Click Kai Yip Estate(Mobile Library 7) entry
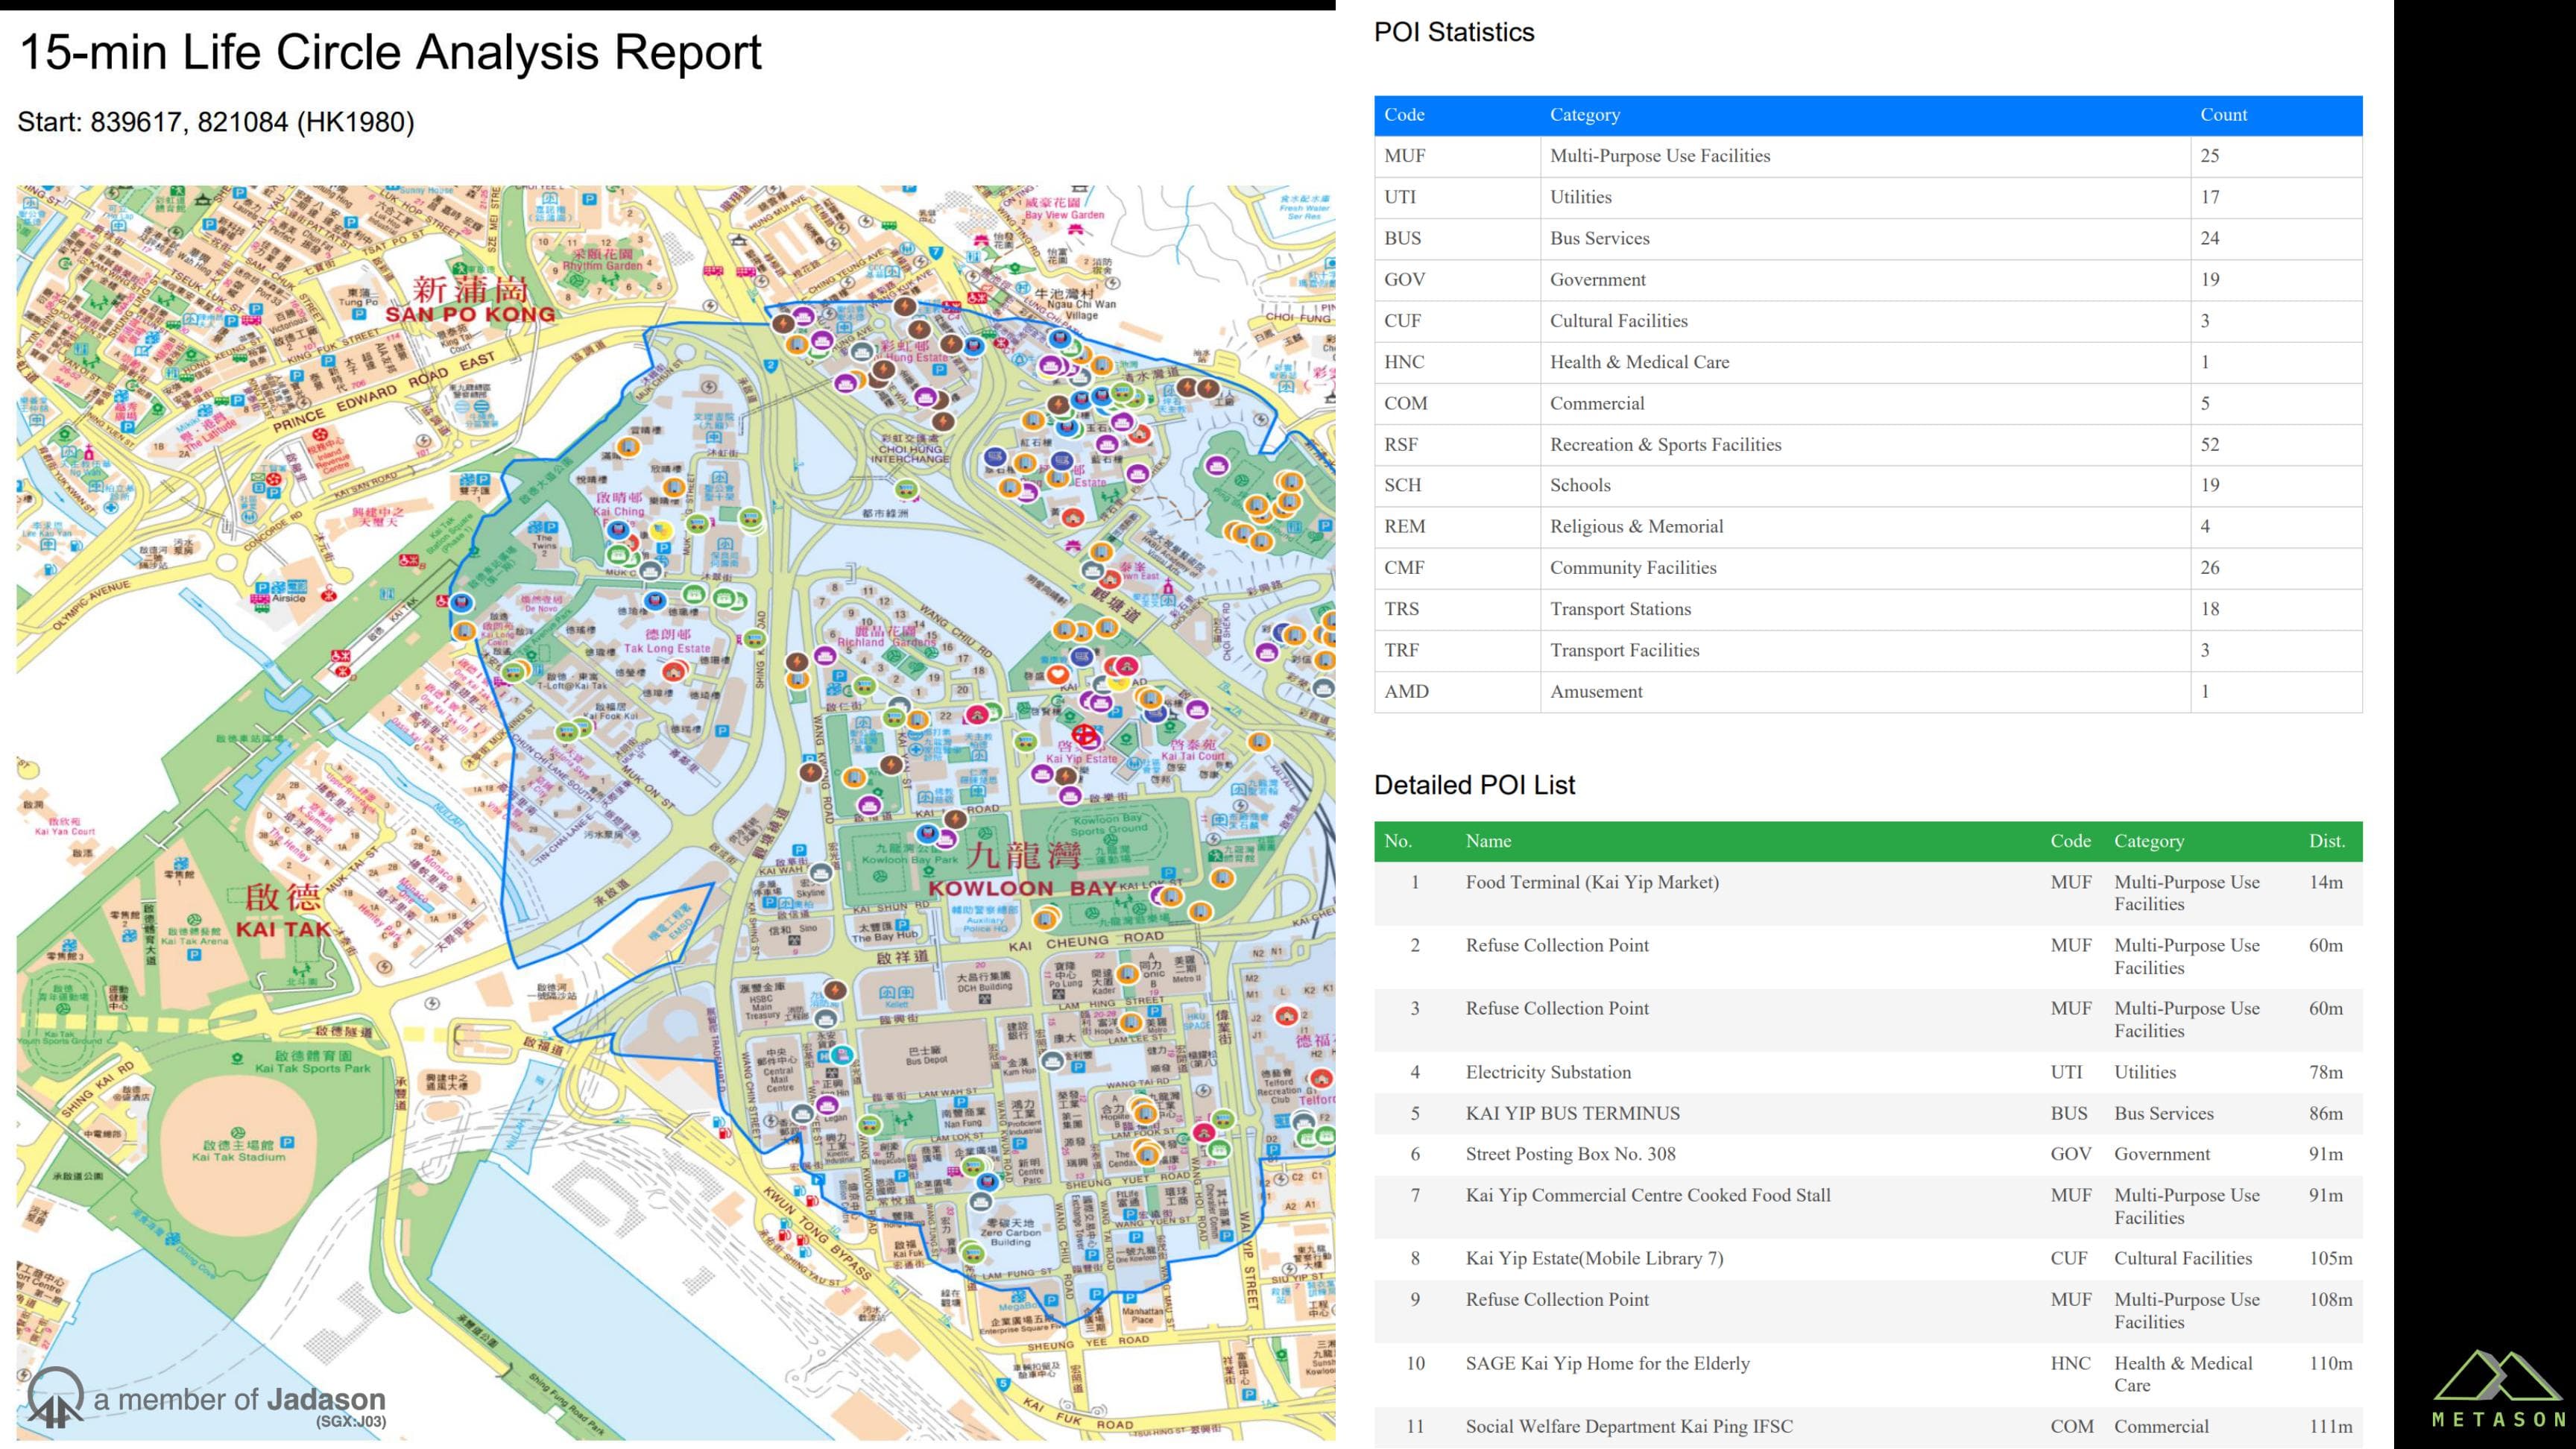Screen dimensions: 2576x1449 point(1594,1258)
